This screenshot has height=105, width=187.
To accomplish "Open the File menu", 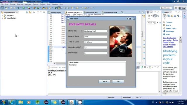I will 2,4.
